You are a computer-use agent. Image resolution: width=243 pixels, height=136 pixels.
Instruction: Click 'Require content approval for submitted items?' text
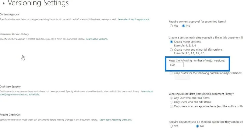coord(197,22)
